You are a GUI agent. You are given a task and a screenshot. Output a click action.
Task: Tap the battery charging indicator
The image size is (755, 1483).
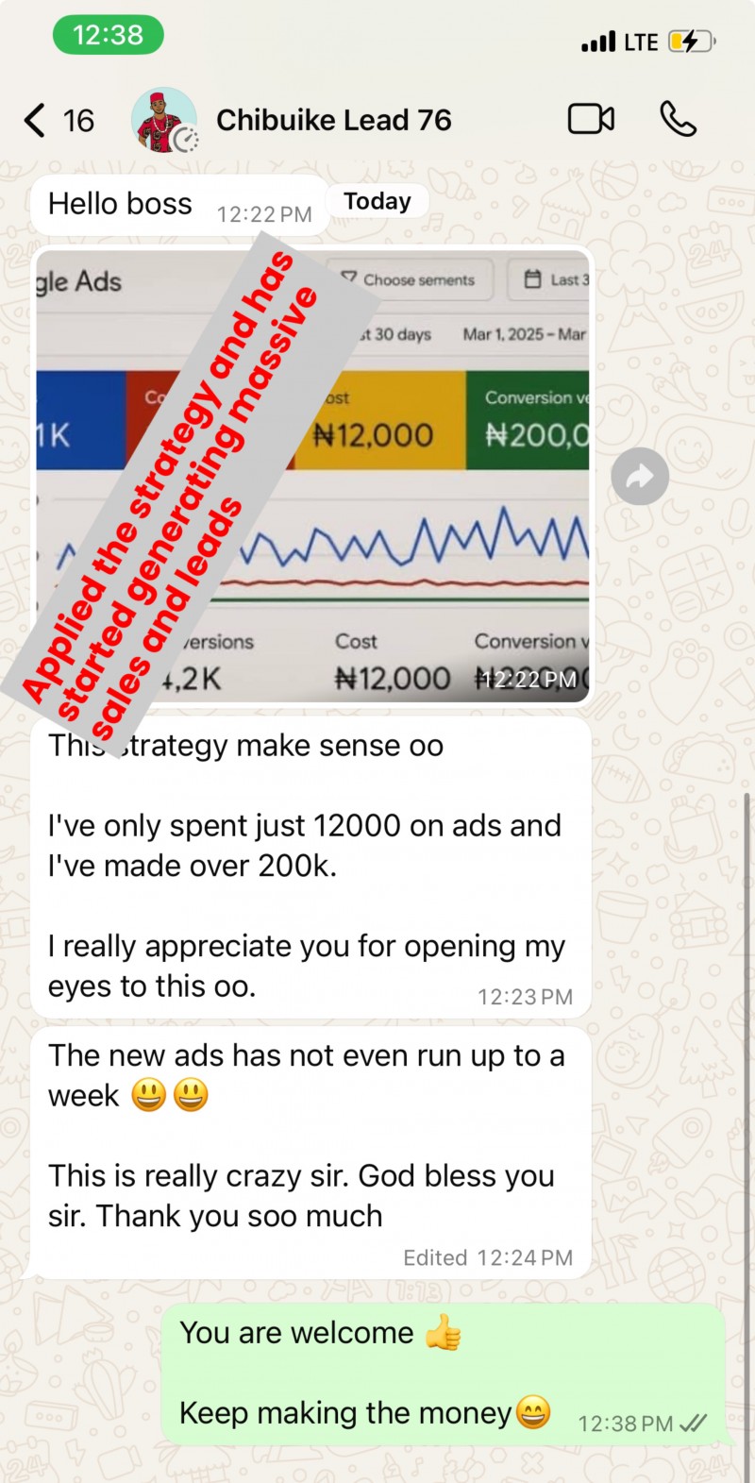pyautogui.click(x=693, y=42)
